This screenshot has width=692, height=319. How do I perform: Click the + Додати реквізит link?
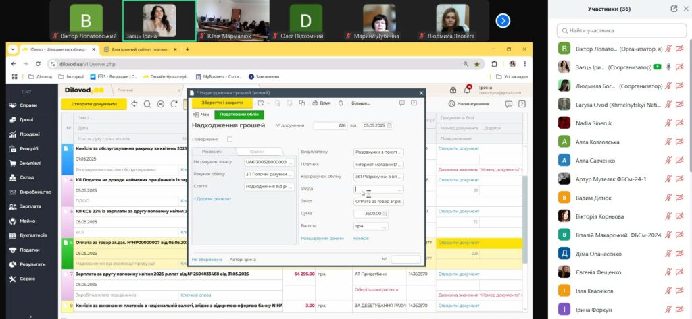(x=212, y=199)
